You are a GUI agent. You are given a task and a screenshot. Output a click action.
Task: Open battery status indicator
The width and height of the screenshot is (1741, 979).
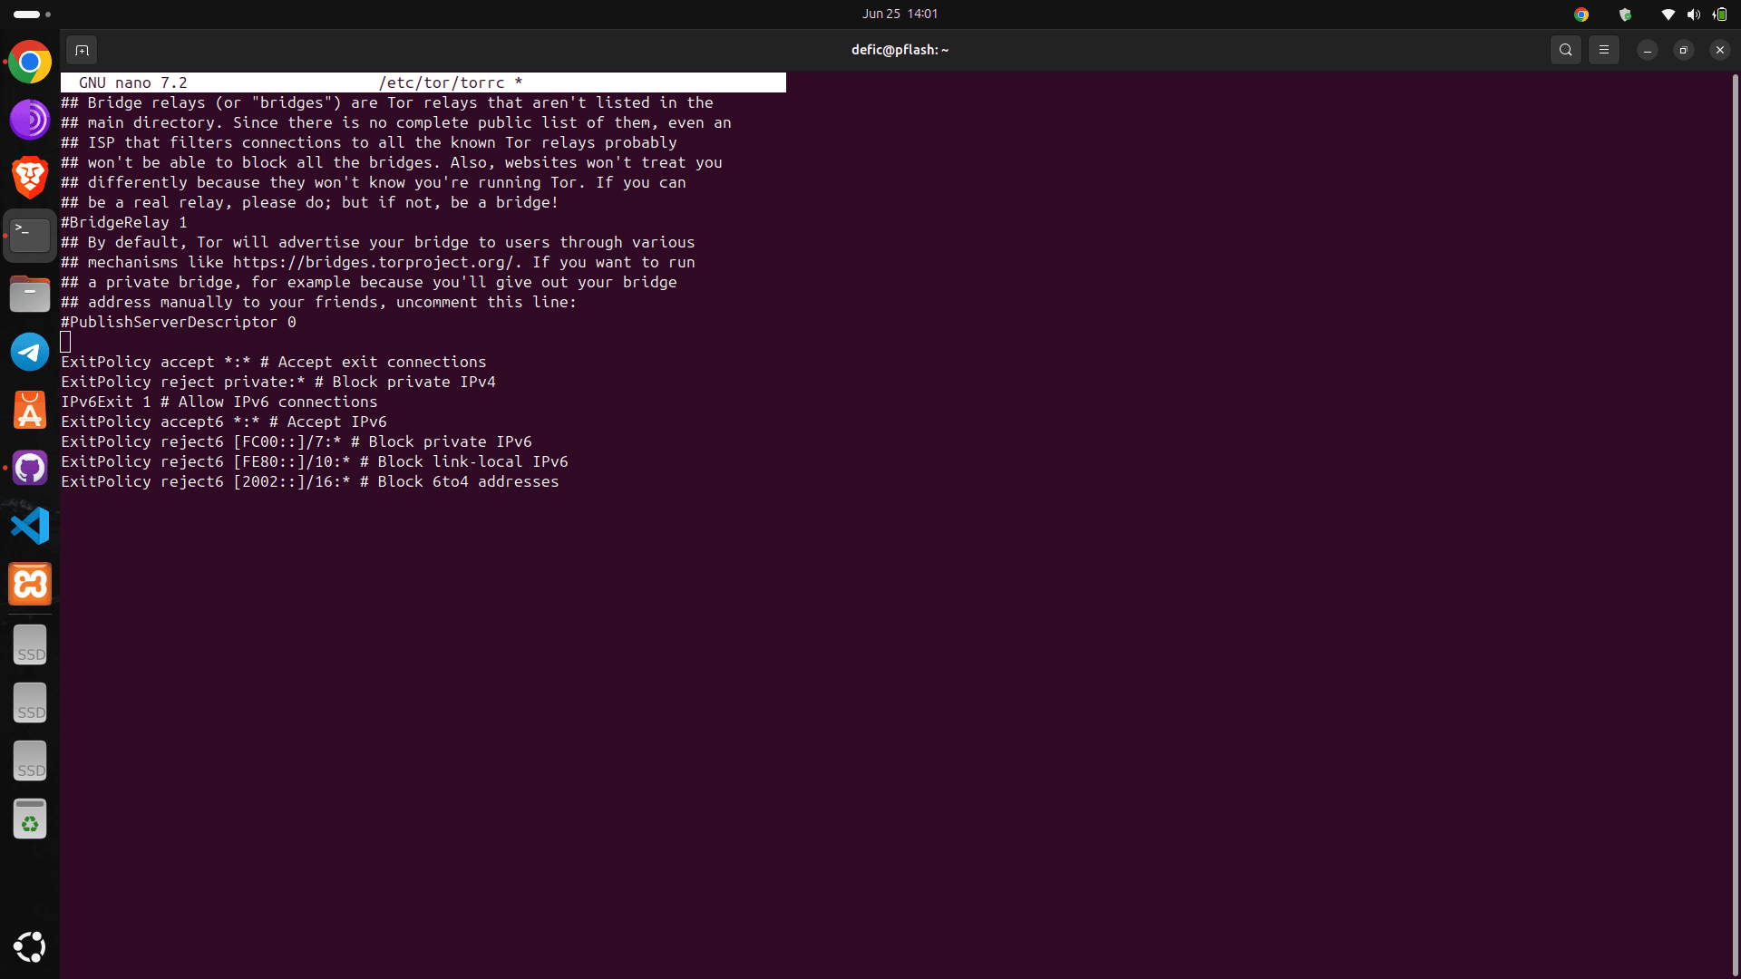pyautogui.click(x=1719, y=14)
